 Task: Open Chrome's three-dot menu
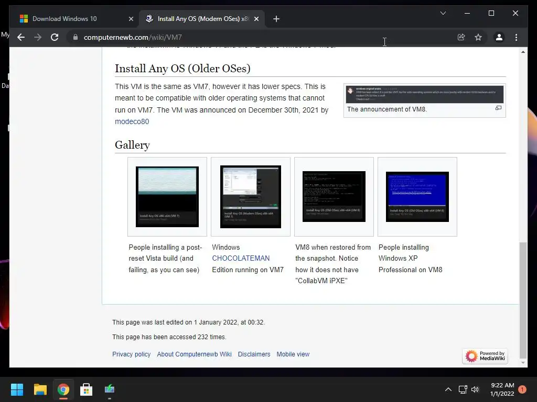click(516, 37)
